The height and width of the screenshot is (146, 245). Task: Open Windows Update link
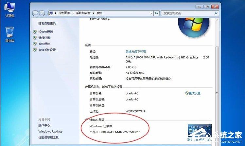click(x=50, y=132)
